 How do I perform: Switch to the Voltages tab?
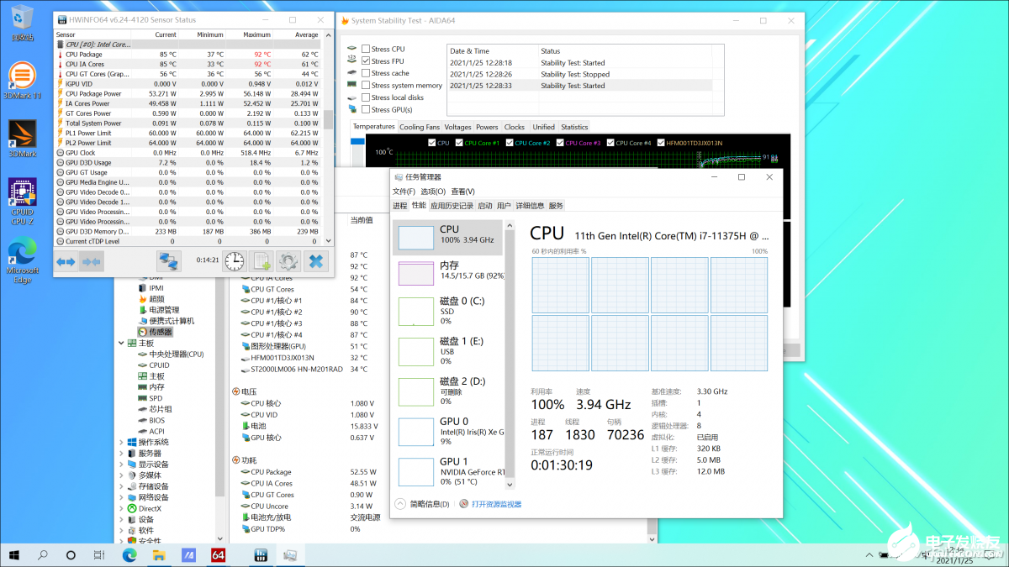coord(458,127)
